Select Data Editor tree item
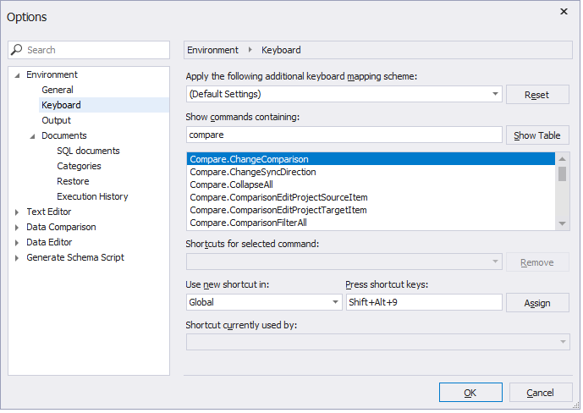Image resolution: width=583 pixels, height=413 pixels. [x=49, y=242]
